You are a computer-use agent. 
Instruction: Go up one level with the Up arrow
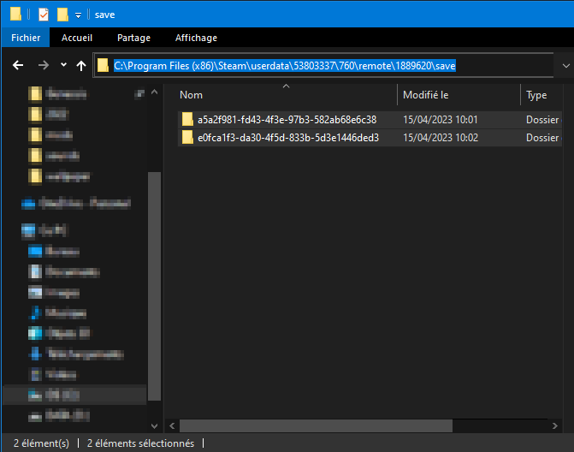[x=81, y=65]
